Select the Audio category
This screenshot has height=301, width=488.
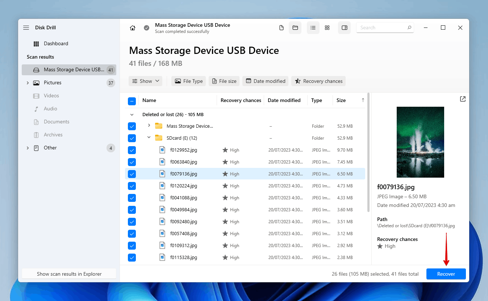[x=69, y=109]
